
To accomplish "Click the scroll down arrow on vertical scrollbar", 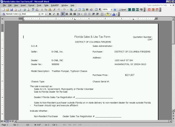I will (x=173, y=110).
